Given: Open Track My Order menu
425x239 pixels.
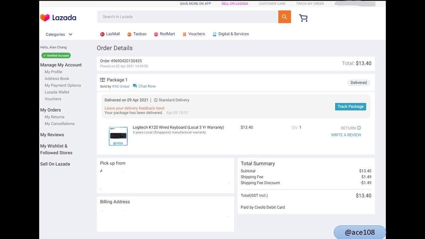Looking at the screenshot, I should point(310,4).
